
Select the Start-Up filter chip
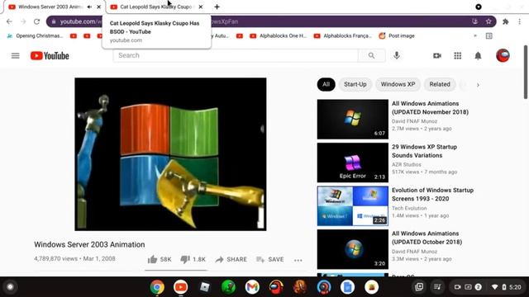pos(355,84)
